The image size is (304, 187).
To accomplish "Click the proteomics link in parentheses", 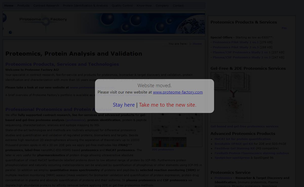I will (x=76, y=120).
